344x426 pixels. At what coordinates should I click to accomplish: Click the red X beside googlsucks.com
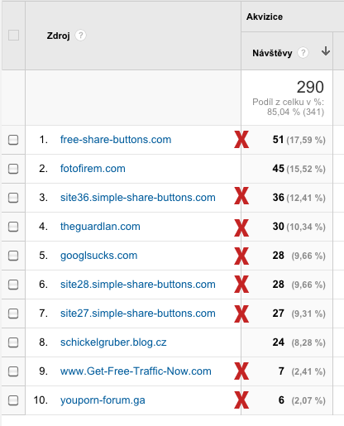point(241,256)
